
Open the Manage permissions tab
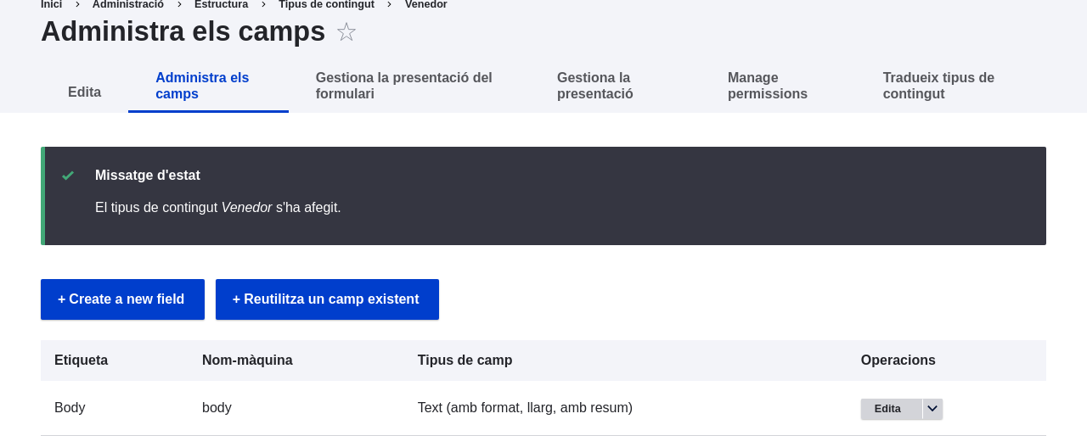(768, 86)
